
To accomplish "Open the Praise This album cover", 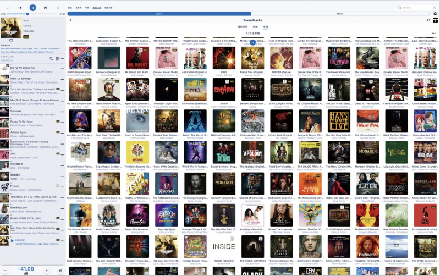I will 253,58.
